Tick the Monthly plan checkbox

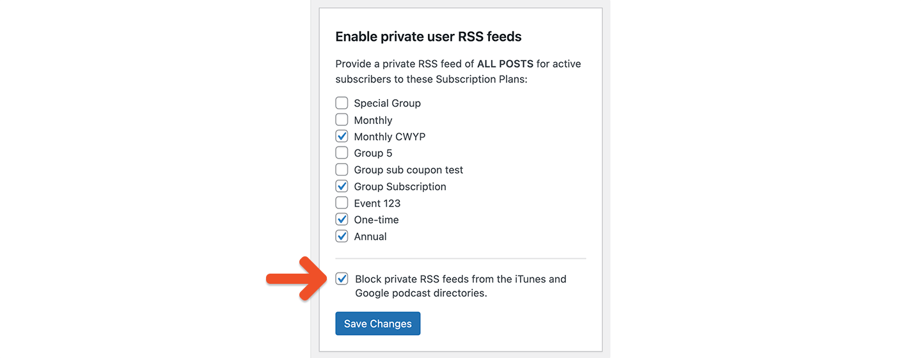(342, 120)
